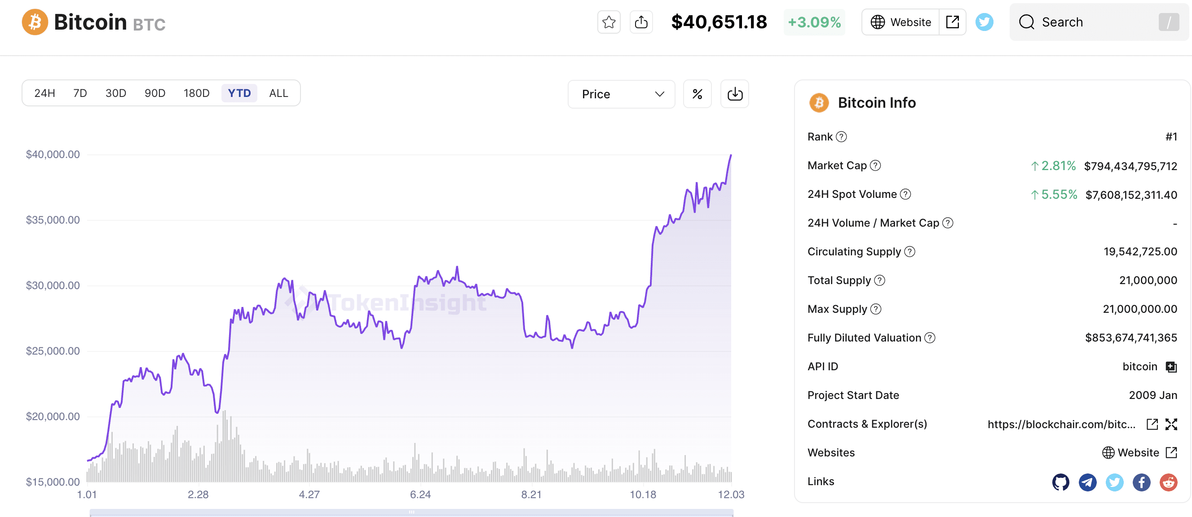
Task: Select the ALL time range tab
Action: (x=278, y=93)
